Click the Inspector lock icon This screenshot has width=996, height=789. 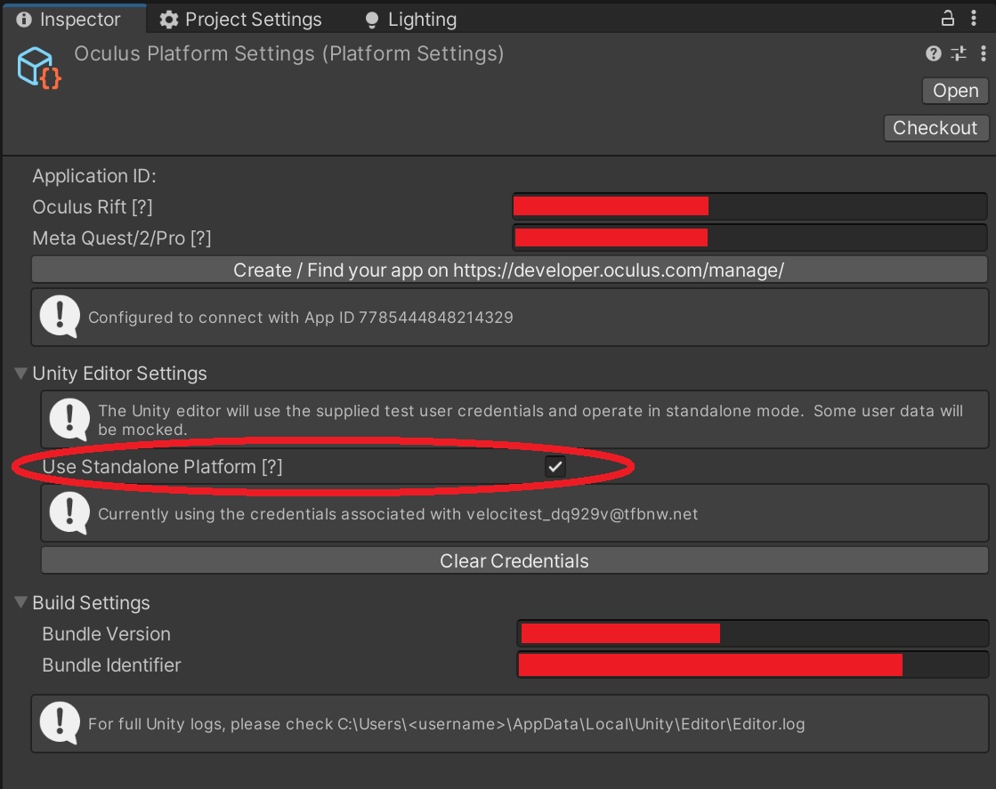947,19
